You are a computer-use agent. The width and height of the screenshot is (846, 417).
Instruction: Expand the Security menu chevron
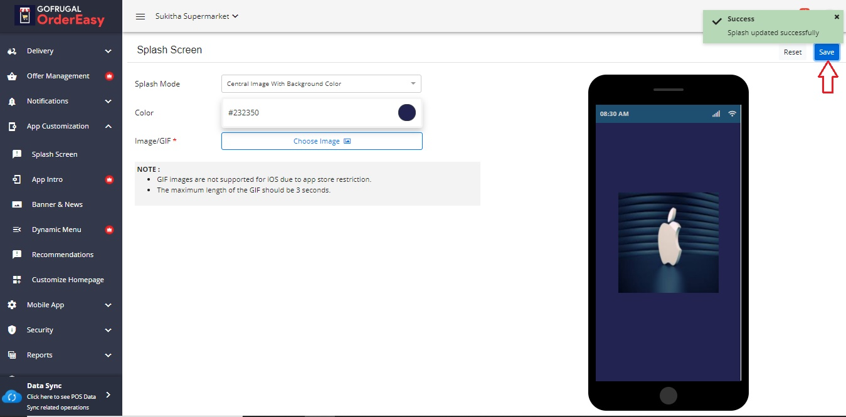click(x=108, y=330)
